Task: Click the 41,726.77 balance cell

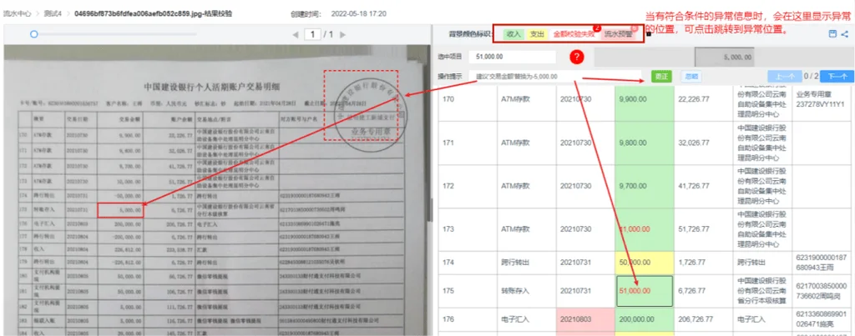Action: tap(703, 186)
